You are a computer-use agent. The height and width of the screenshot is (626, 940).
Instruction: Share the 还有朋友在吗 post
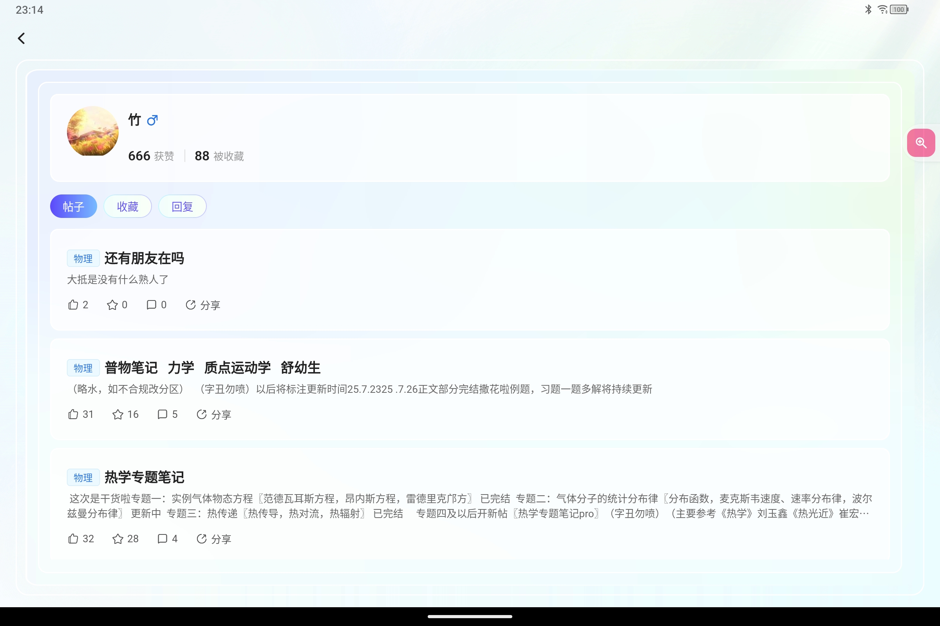[x=202, y=305]
